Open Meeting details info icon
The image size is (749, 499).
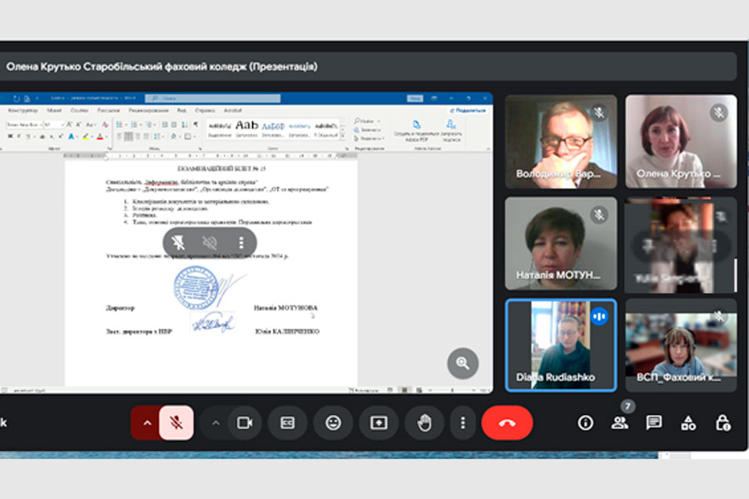[585, 422]
